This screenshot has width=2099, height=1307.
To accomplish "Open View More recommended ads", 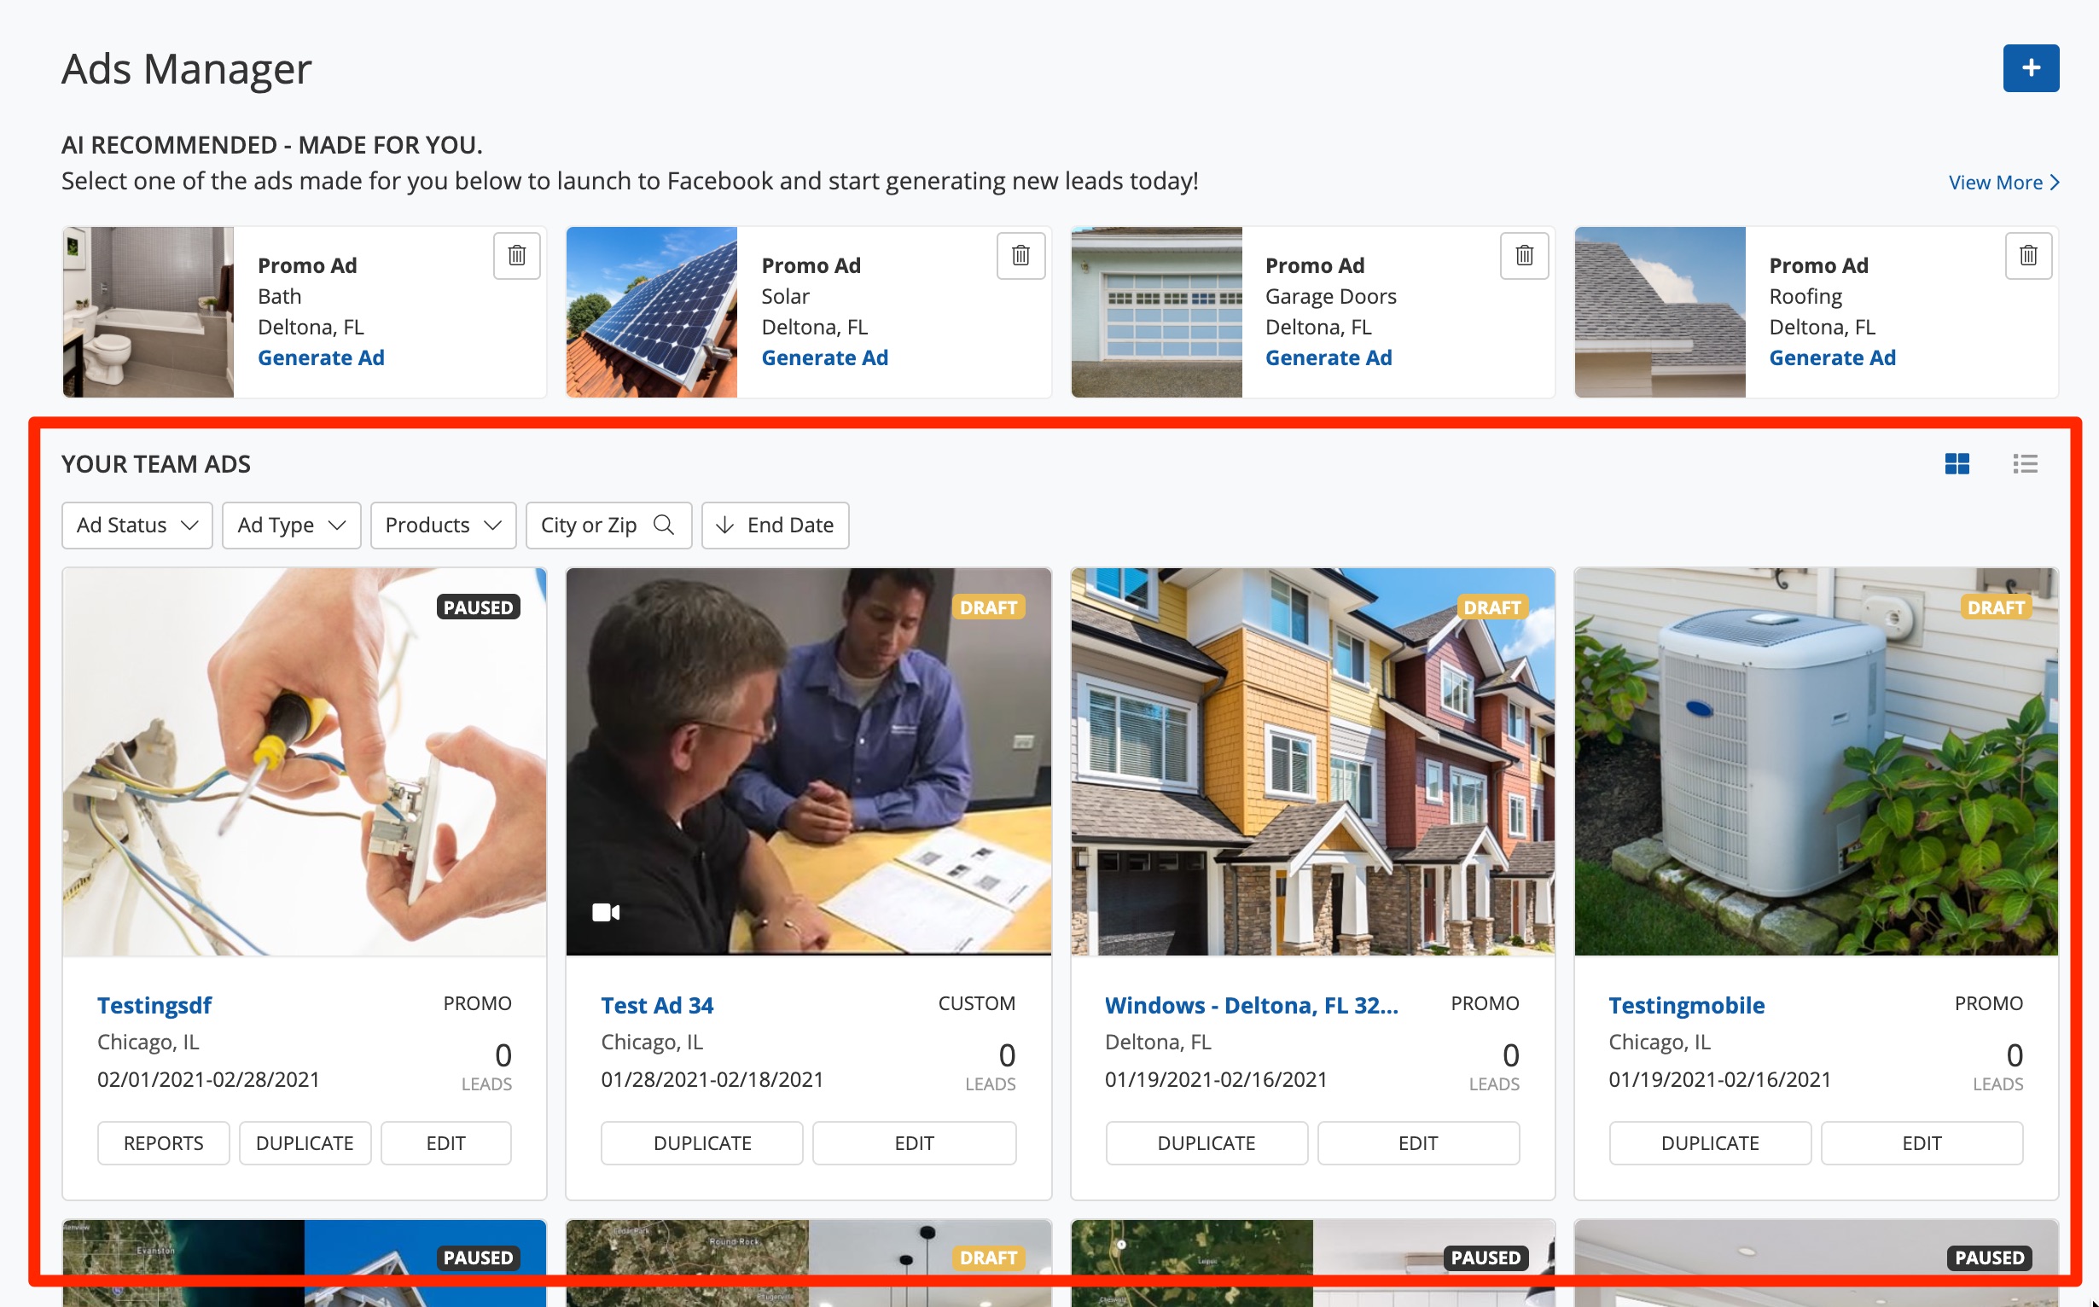I will 2003,183.
